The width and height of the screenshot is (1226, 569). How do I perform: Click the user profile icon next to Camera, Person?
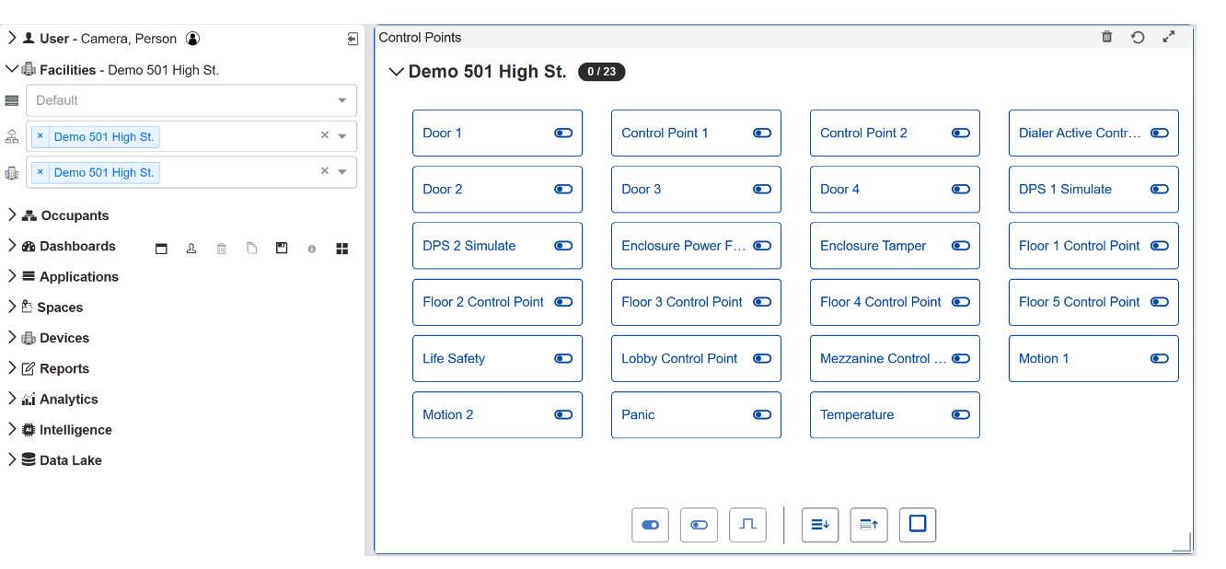coord(192,39)
